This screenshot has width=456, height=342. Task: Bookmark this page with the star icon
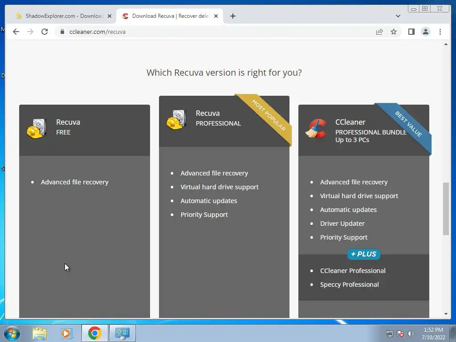[x=394, y=32]
